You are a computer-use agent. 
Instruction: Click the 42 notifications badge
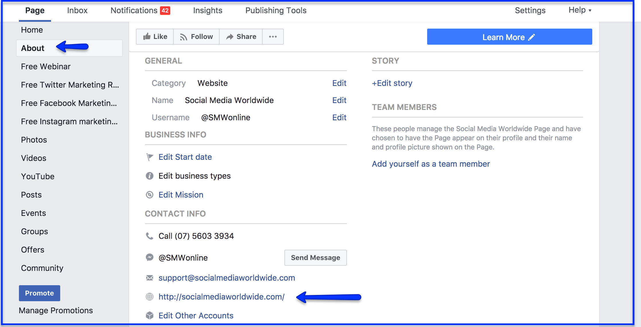click(165, 11)
